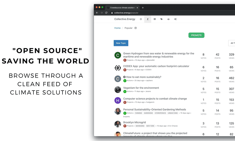Open the Recent topics clock icon
This screenshot has width=235, height=141.
pos(141,19)
